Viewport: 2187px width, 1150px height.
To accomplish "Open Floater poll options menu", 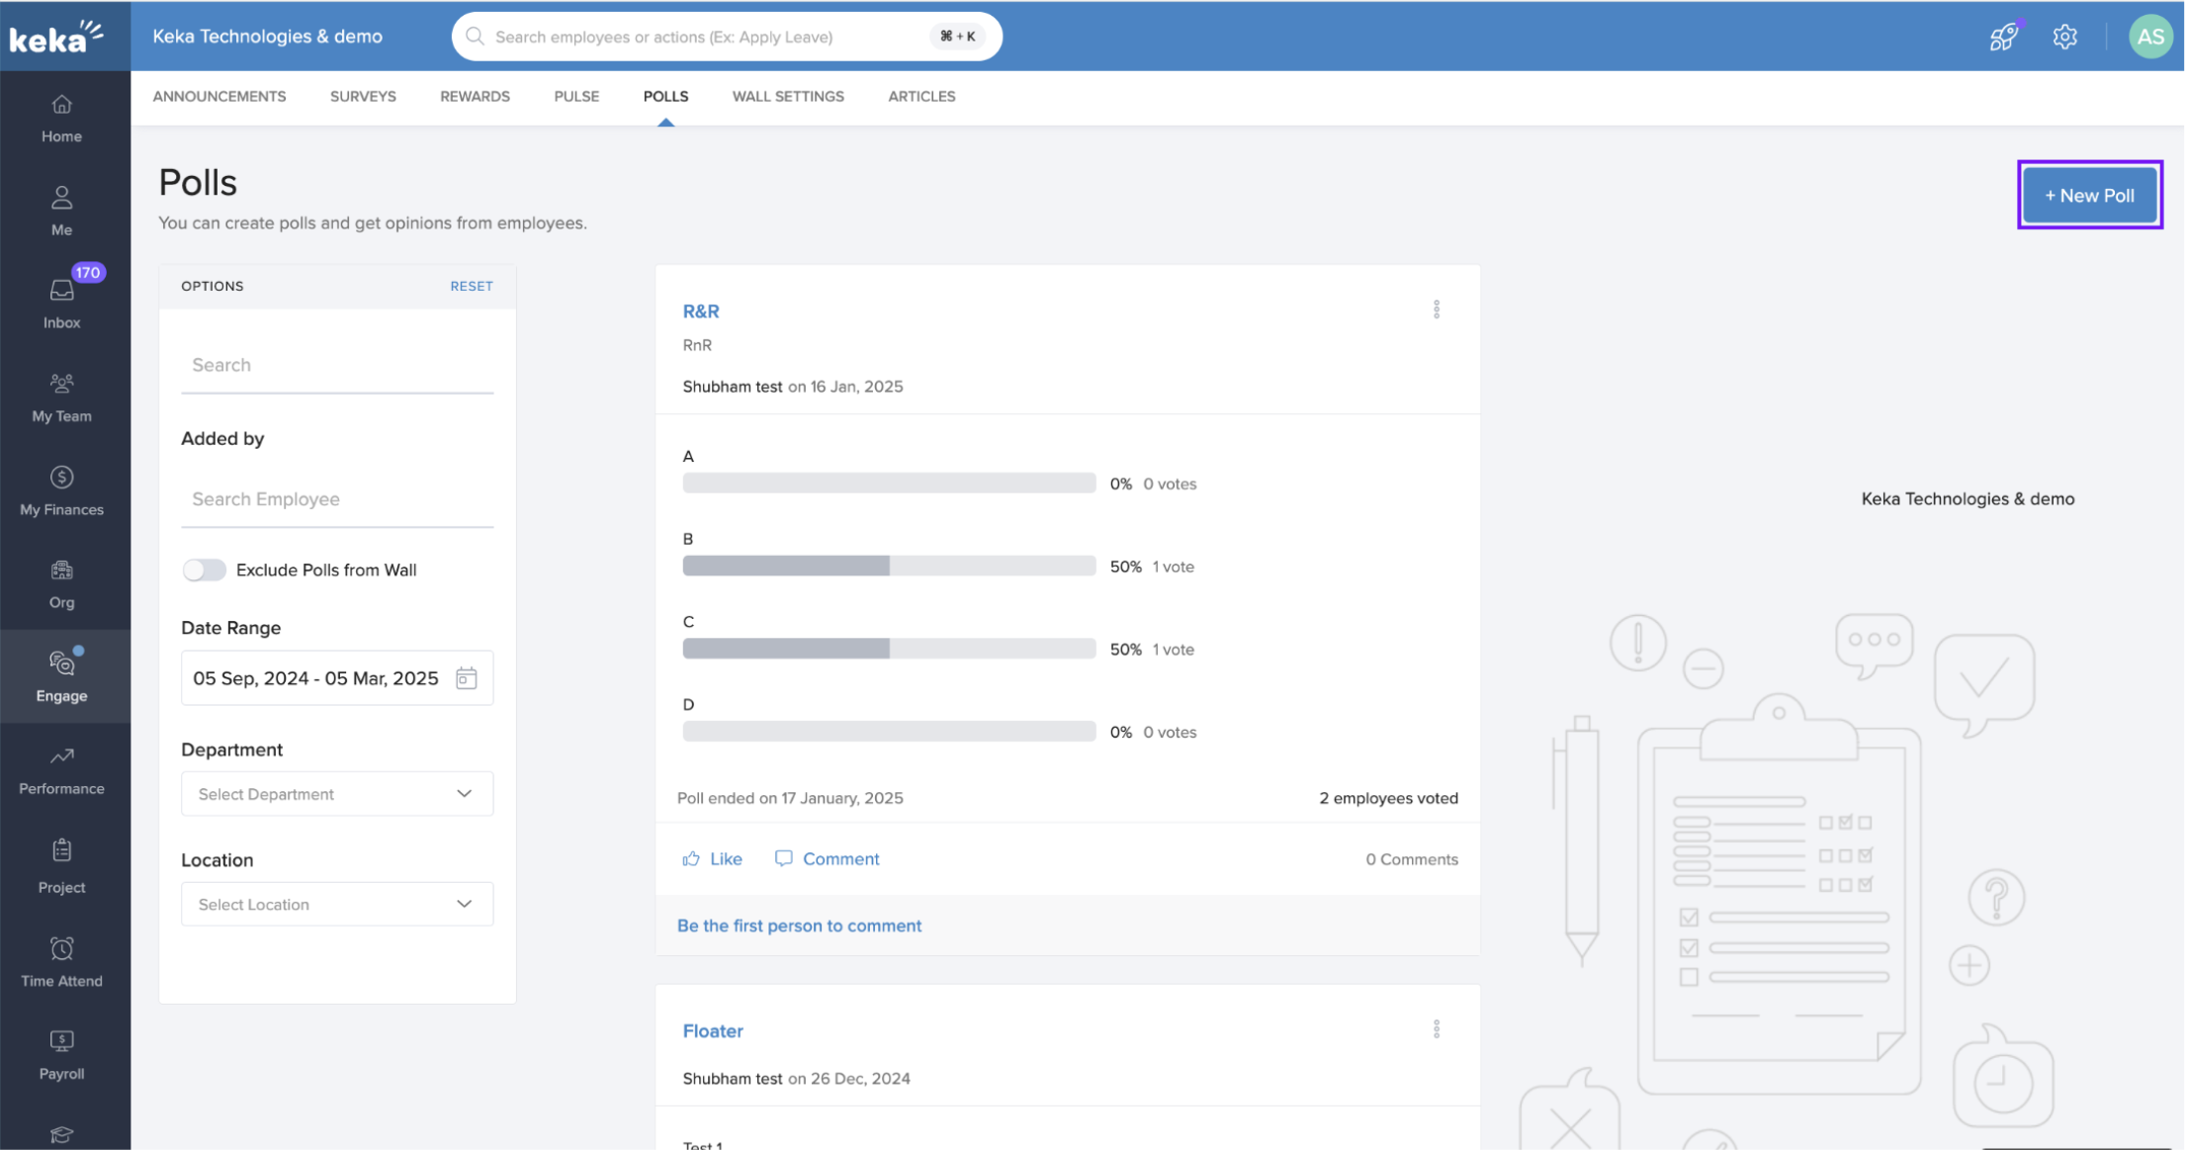I will [x=1437, y=1029].
